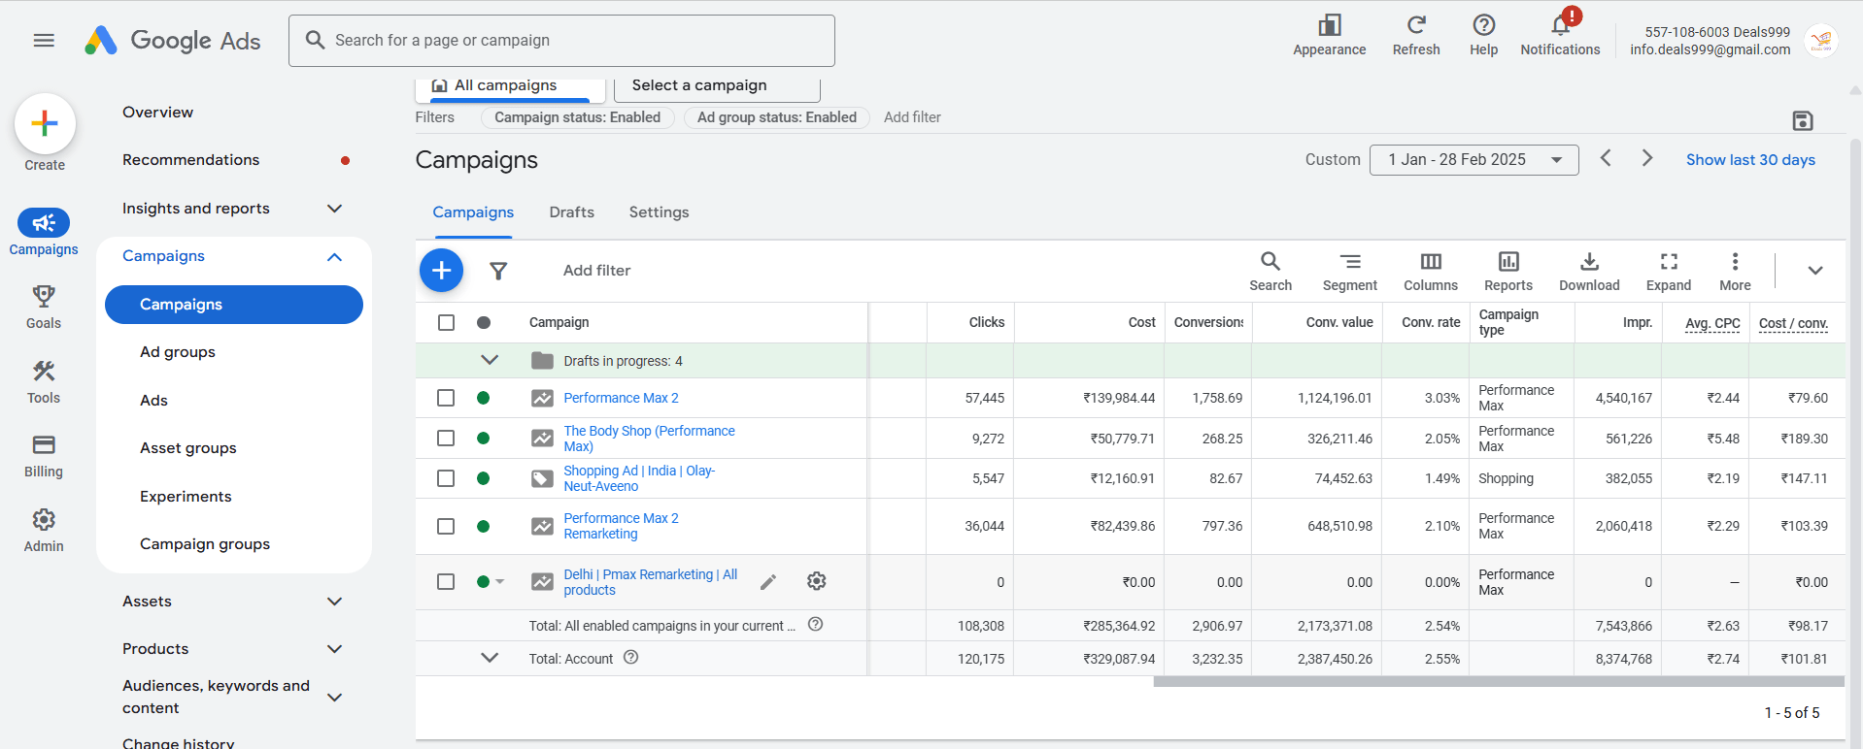This screenshot has height=749, width=1863.
Task: Expand the Drafts in progress row
Action: point(490,361)
